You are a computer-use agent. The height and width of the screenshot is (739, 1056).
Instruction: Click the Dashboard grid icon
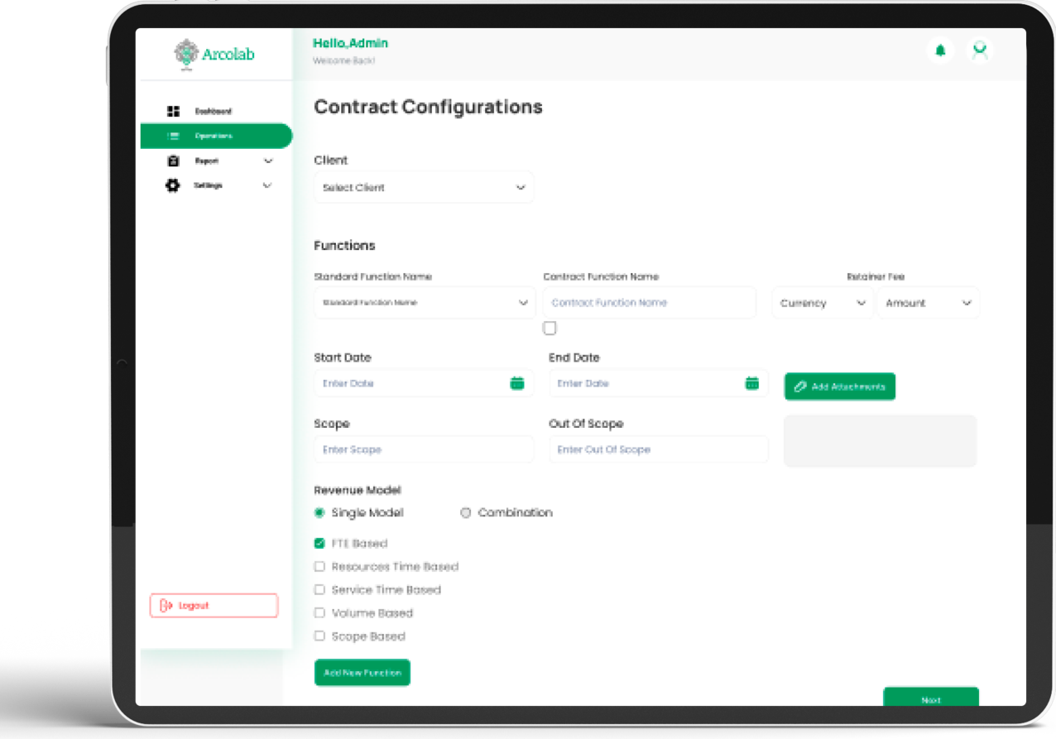[x=173, y=111]
